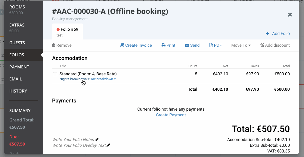Click the Standard row taxes €97.90

pyautogui.click(x=253, y=74)
